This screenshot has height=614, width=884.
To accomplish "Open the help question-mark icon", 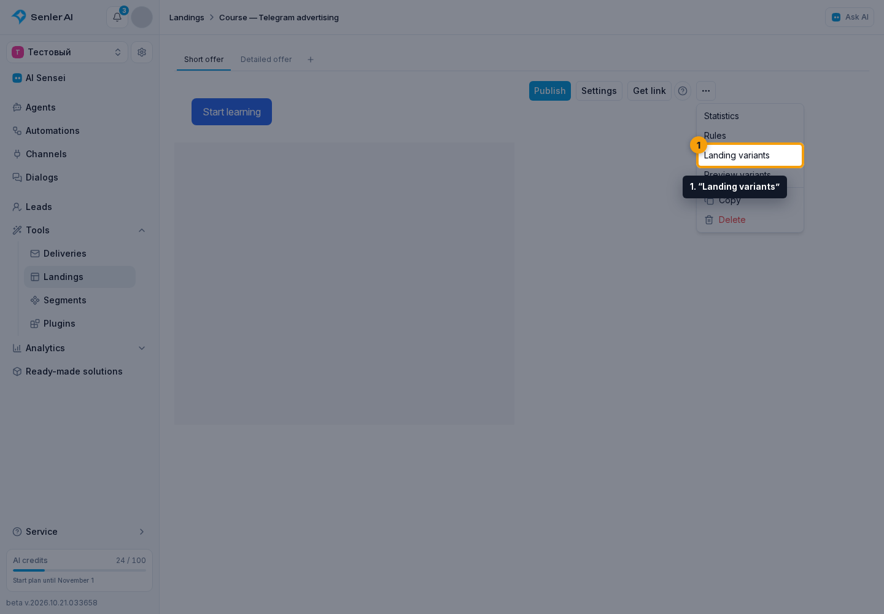I will click(x=683, y=91).
